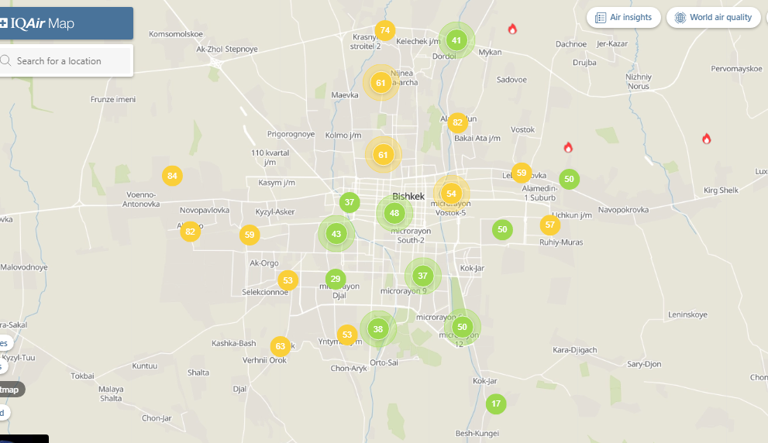The height and width of the screenshot is (443, 768).
Task: Click the Kara-Djigach label
Action: coord(575,350)
